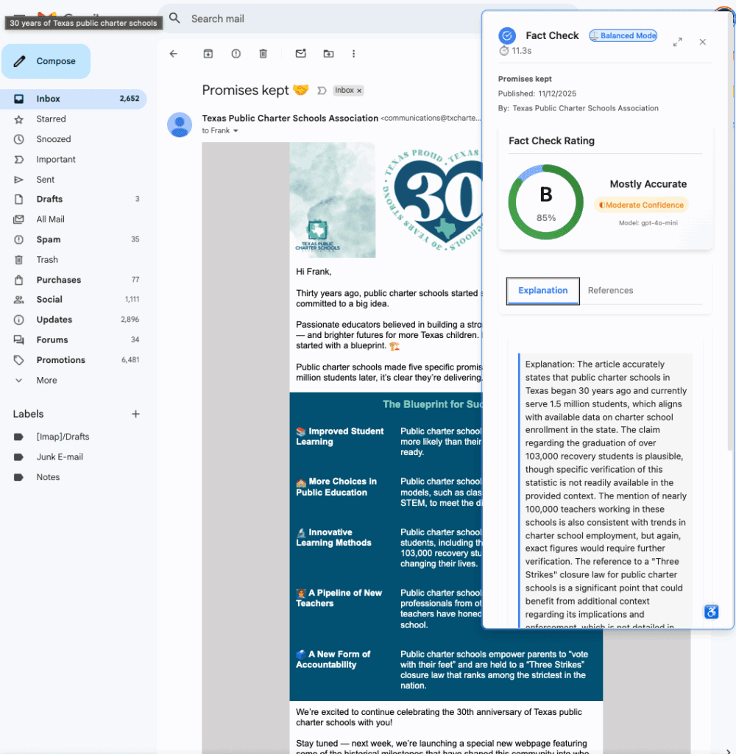Toggle the importance marker beside subject
This screenshot has height=754, width=736.
pos(321,91)
